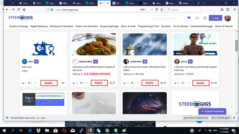239x134 pixels.
Task: Toggle the Firefox sidebar
Action: pos(228,10)
